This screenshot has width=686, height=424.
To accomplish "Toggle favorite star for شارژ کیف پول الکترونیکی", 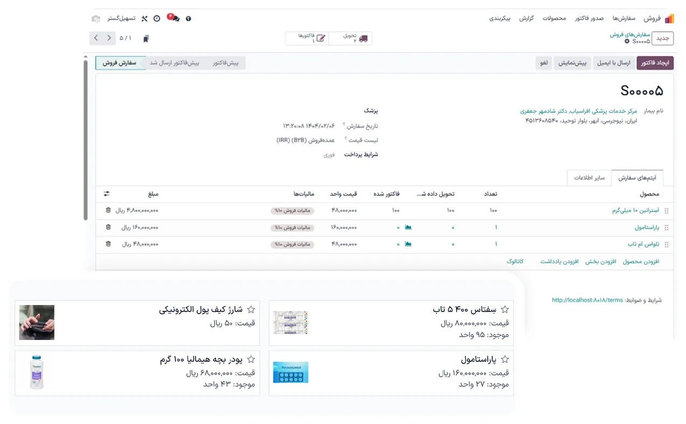I will [250, 309].
